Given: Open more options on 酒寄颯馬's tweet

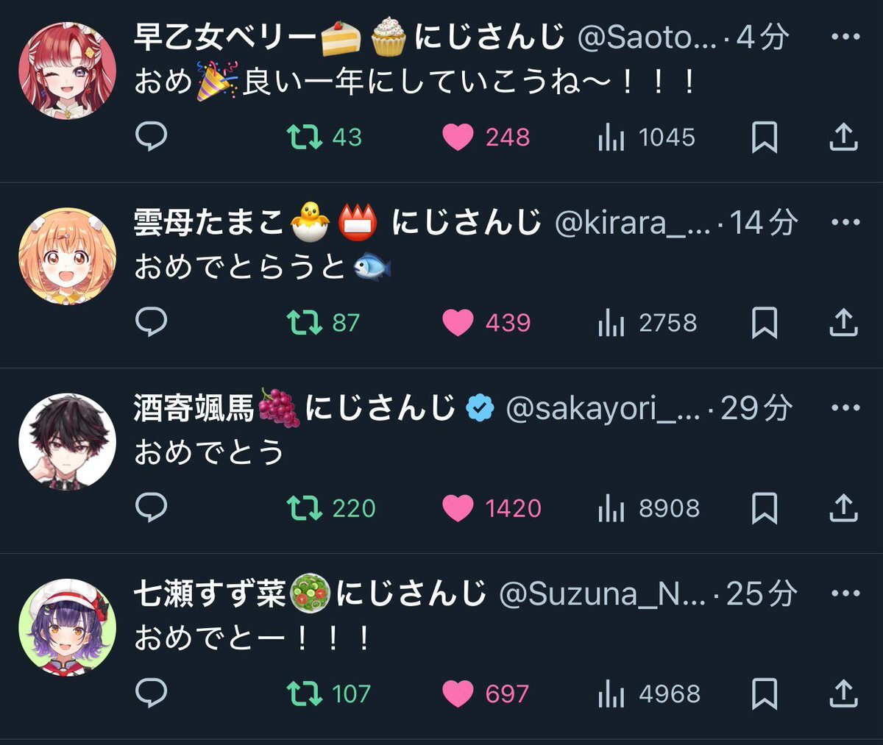Looking at the screenshot, I should 845,407.
